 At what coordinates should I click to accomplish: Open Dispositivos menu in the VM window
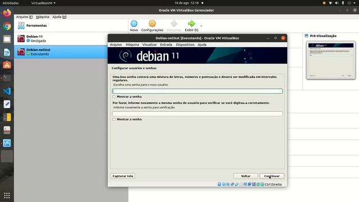[185, 45]
